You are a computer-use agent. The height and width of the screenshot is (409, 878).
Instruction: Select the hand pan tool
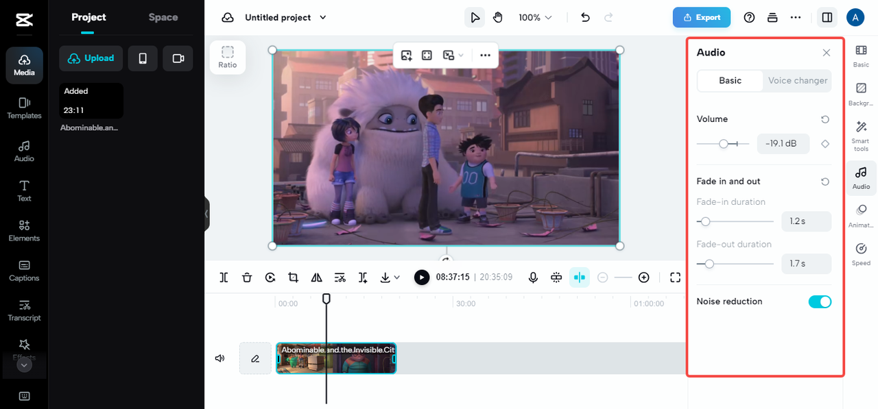click(x=498, y=17)
